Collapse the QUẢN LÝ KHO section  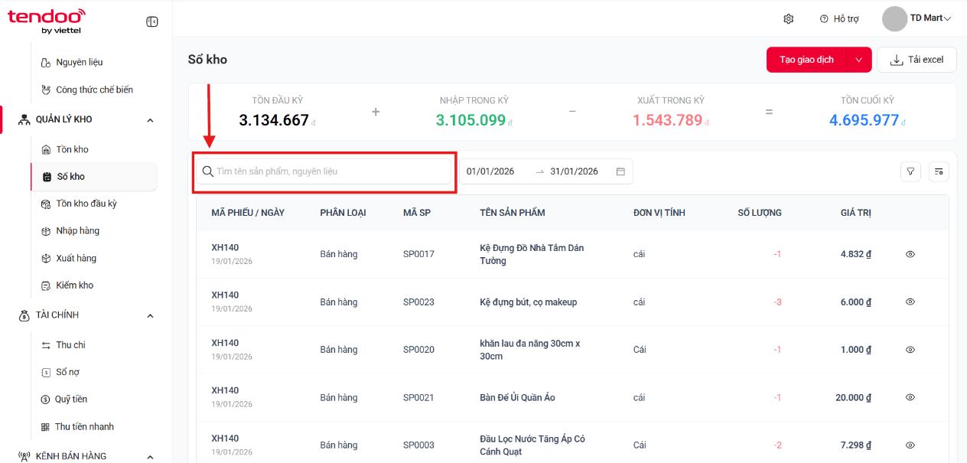pos(150,119)
